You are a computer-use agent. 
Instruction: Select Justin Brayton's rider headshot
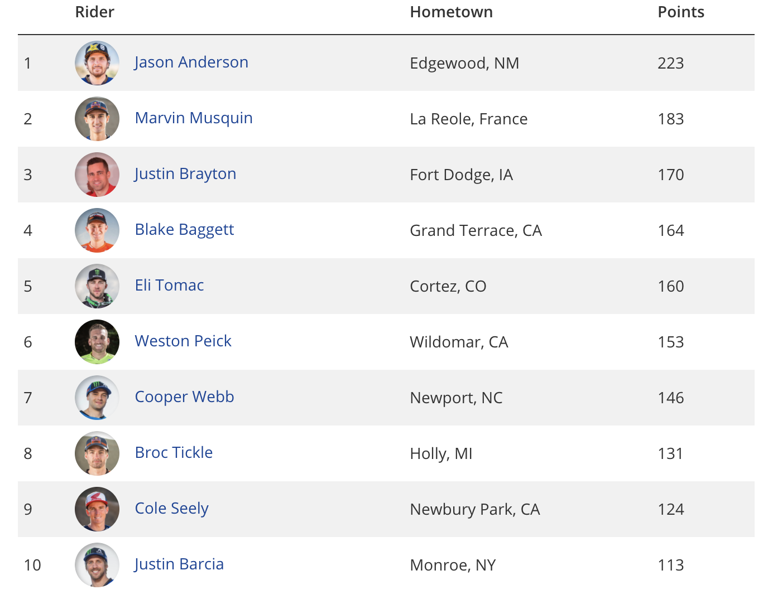pyautogui.click(x=97, y=175)
